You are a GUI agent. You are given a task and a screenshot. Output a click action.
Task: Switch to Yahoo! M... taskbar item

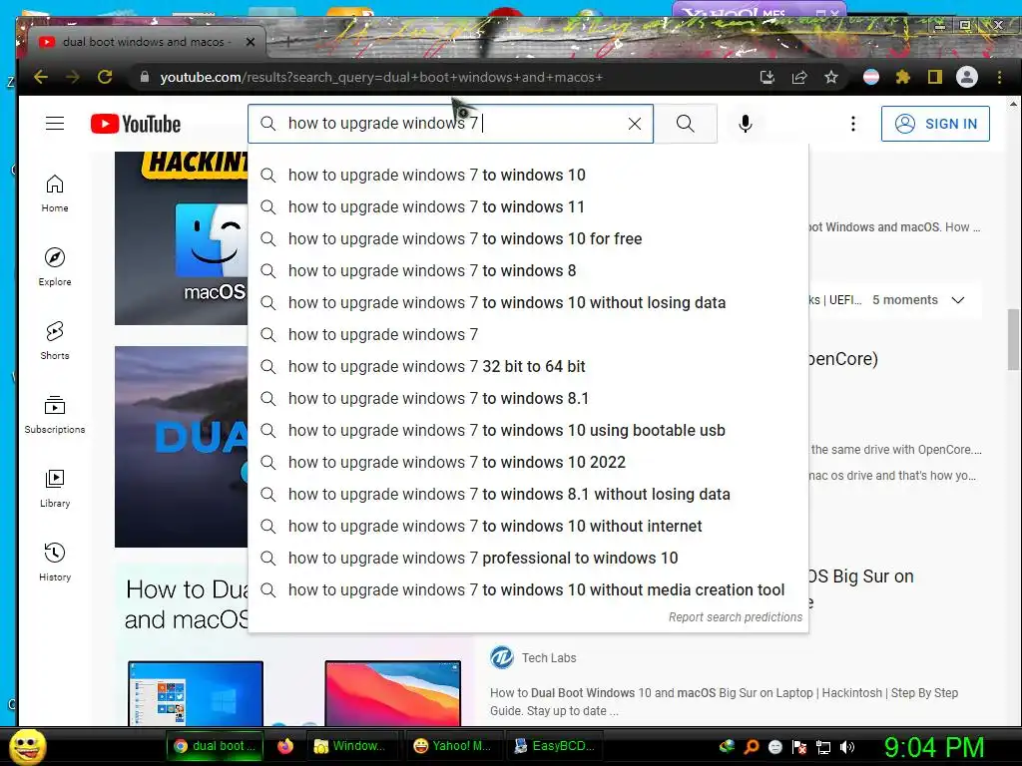pos(454,746)
